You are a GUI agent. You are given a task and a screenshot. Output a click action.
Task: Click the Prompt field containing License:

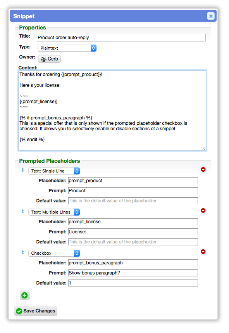click(x=133, y=232)
